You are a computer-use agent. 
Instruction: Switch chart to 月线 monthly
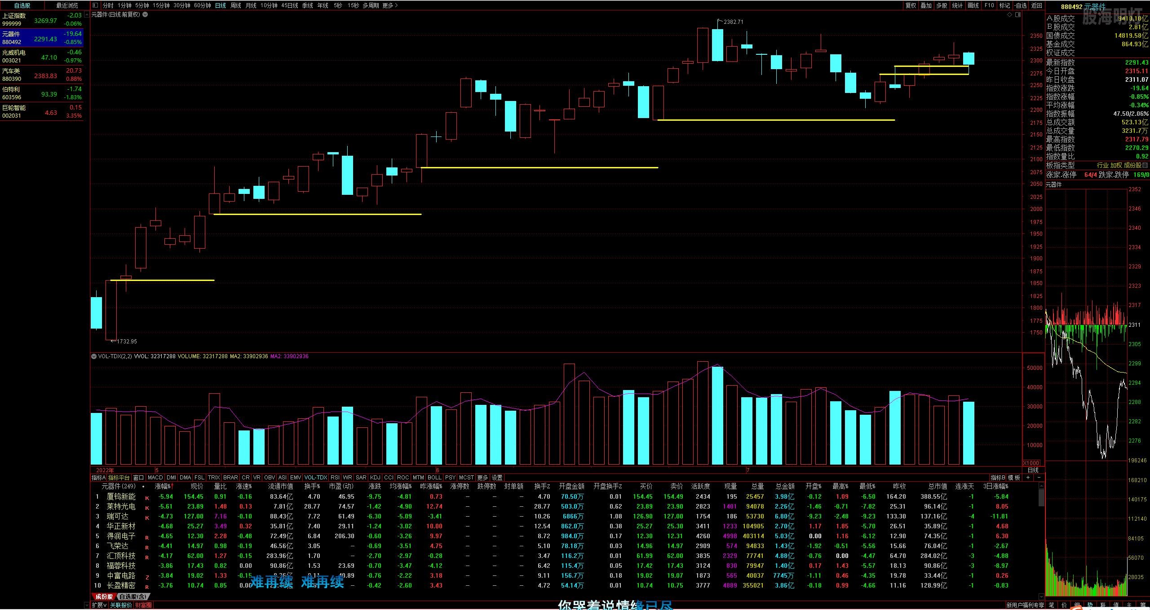pyautogui.click(x=251, y=5)
